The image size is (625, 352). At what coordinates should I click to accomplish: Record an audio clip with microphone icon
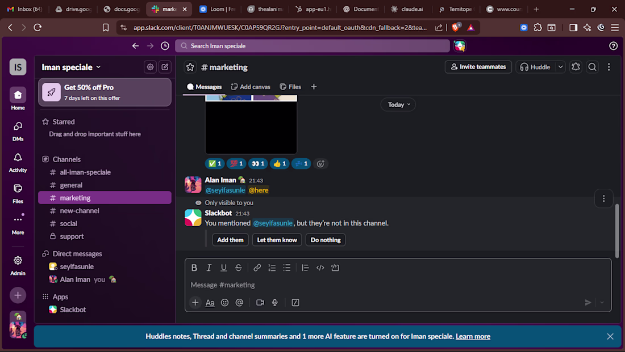click(x=275, y=303)
